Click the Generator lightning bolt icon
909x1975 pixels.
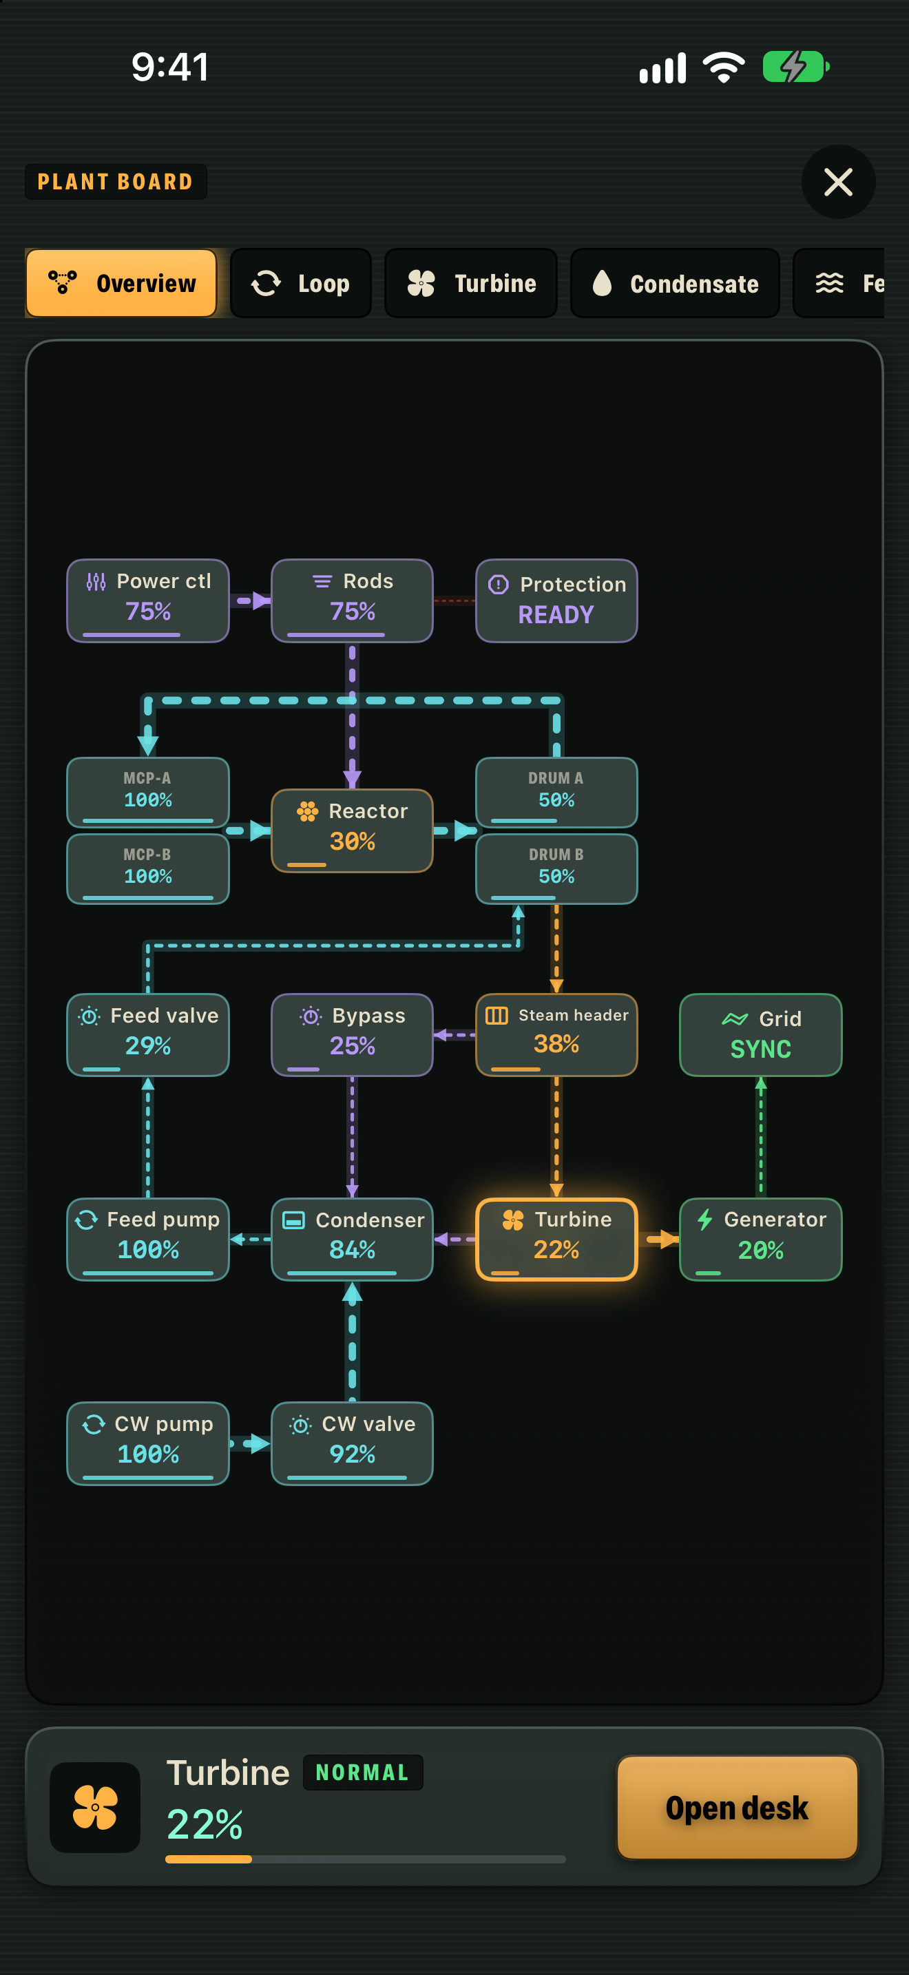tap(704, 1219)
